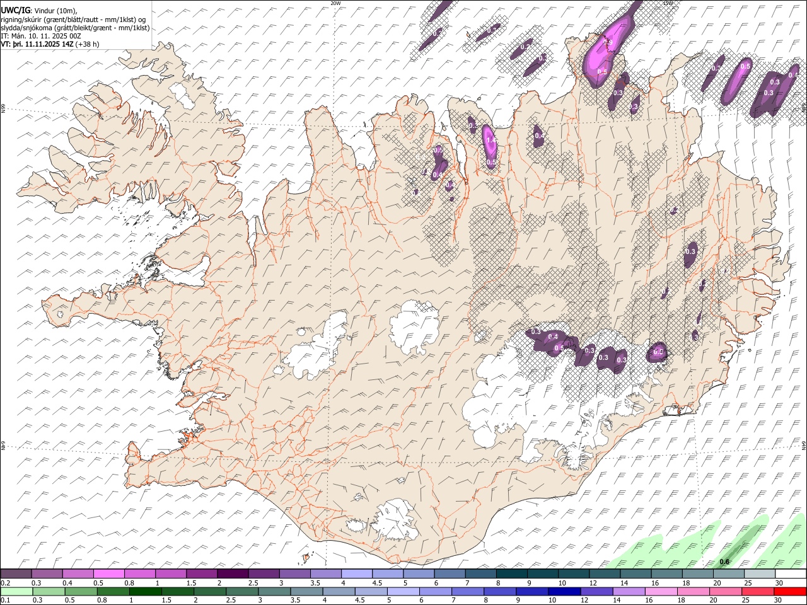The width and height of the screenshot is (807, 605).
Task: Click the '0.1' label on the rain scale
Action: tap(6, 600)
